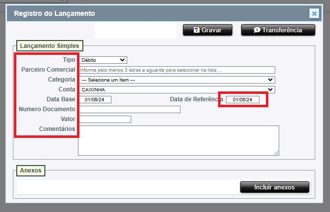Focus the Parceiro Comercial search field
Screen dimensions: 330x212
point(177,70)
